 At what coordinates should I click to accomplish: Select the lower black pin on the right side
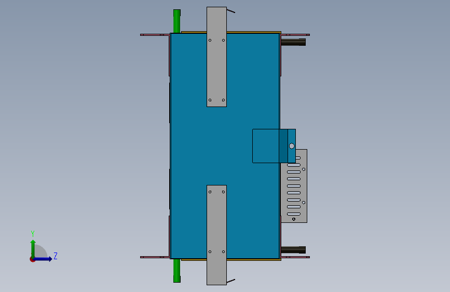pos(293,250)
